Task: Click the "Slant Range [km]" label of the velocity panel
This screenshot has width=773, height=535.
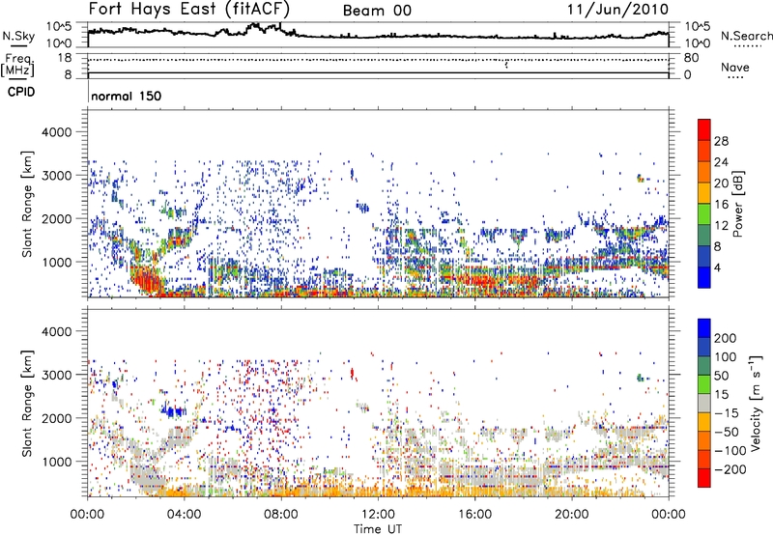Action: pos(27,403)
